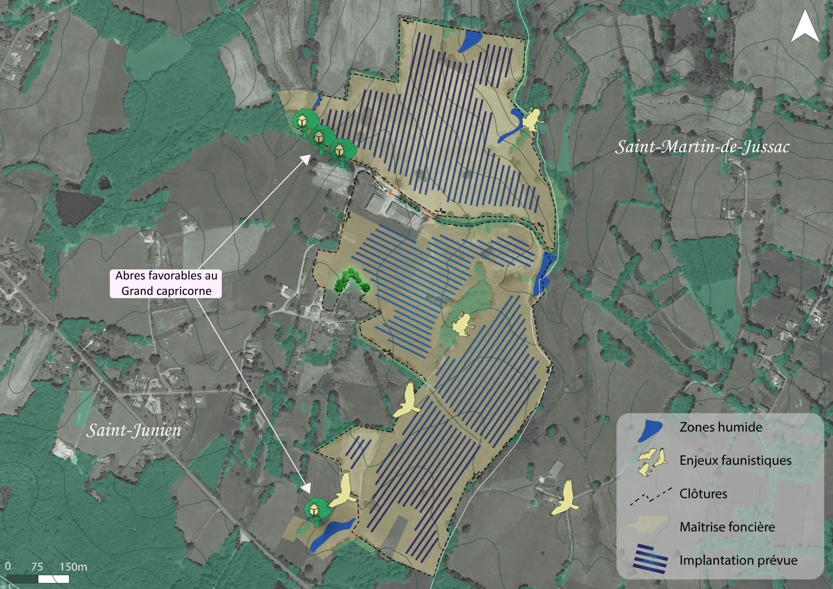This screenshot has width=833, height=589.
Task: Click the scale bar's 150m label
Action: [x=73, y=567]
